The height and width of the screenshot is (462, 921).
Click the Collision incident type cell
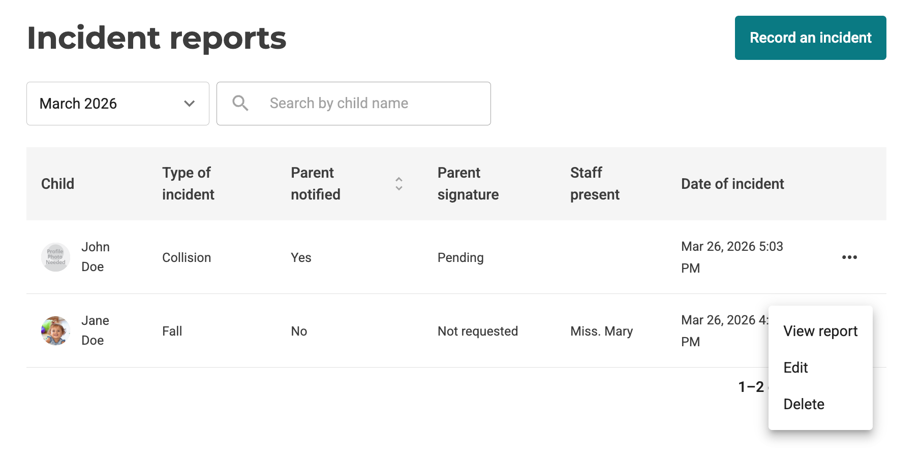[x=187, y=257]
